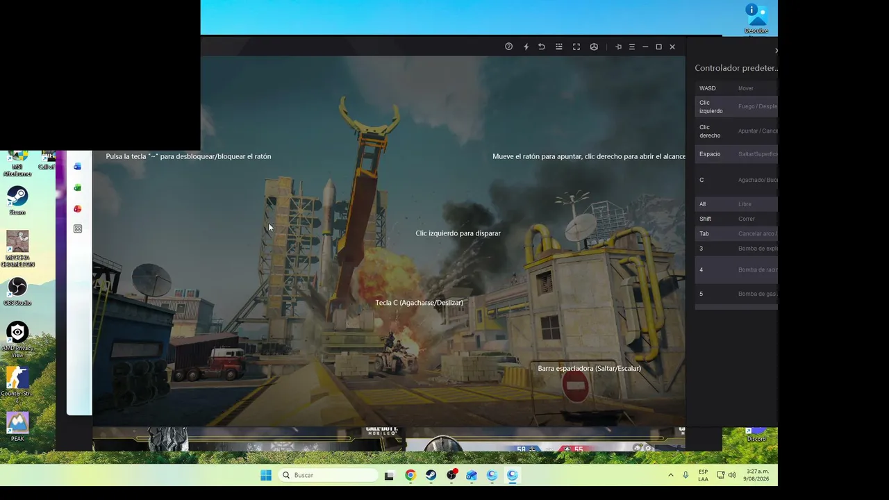Launch Counter-Strike 2 from the desktop

click(17, 385)
